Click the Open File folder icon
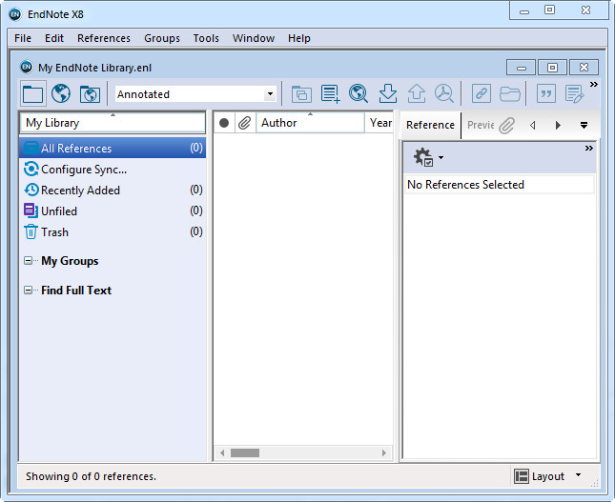 [x=510, y=94]
